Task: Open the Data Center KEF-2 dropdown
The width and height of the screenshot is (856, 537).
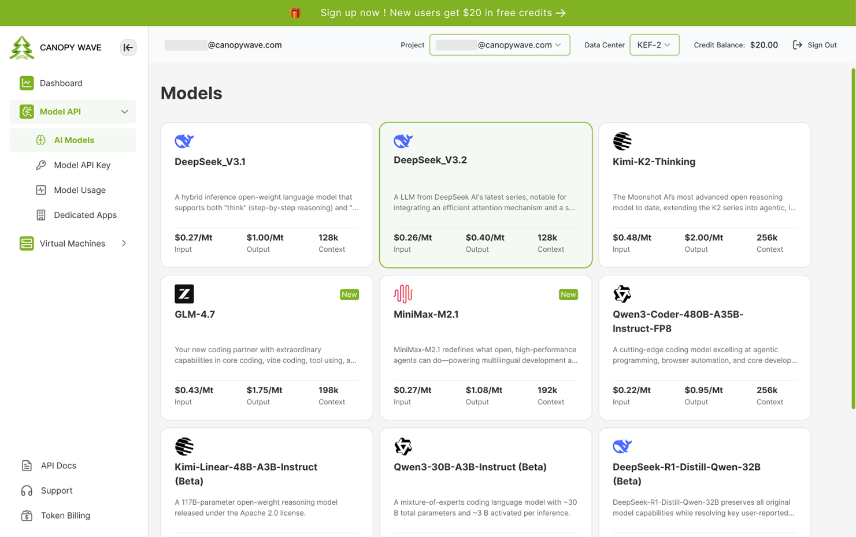Action: click(x=654, y=44)
